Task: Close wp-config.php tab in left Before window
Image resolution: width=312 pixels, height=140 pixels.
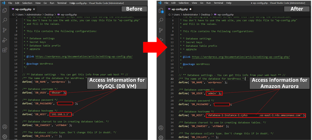Action: tap(34, 9)
